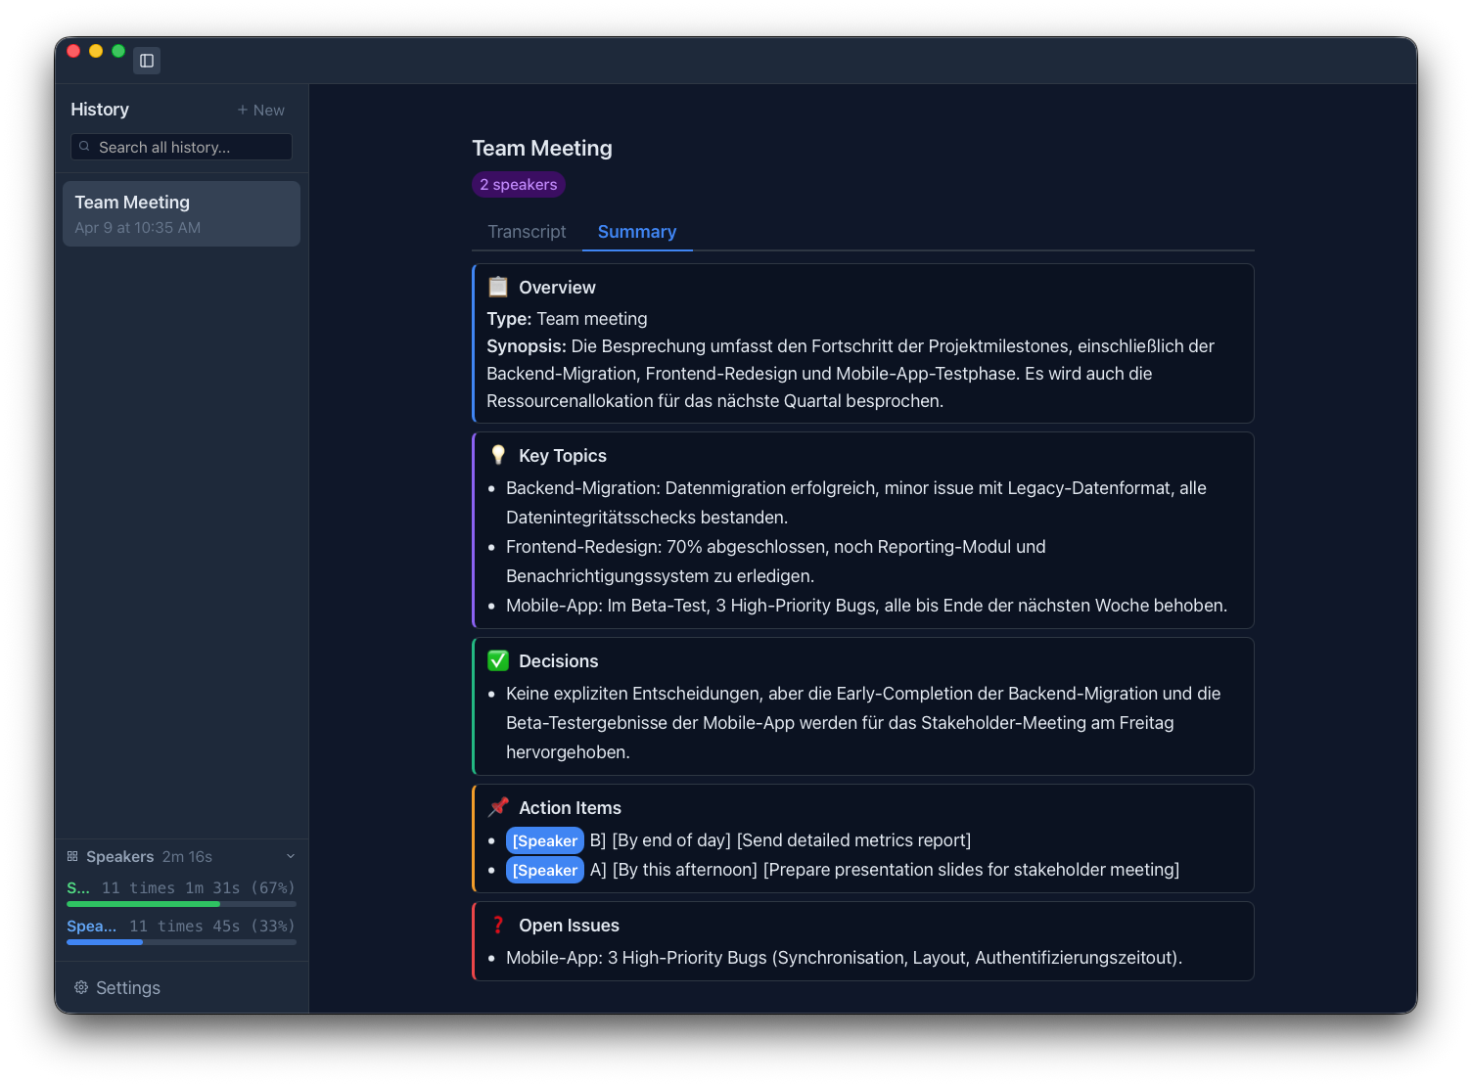Image resolution: width=1472 pixels, height=1086 pixels.
Task: Click the Overview heading
Action: pos(557,287)
